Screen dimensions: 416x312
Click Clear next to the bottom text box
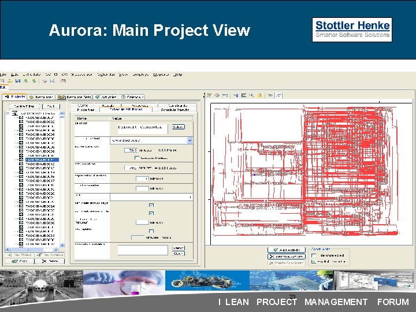pyautogui.click(x=178, y=254)
